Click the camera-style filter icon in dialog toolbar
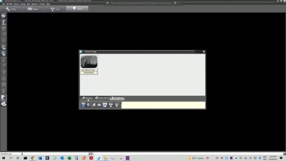This screenshot has height=161, width=286. pyautogui.click(x=99, y=105)
